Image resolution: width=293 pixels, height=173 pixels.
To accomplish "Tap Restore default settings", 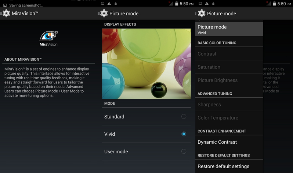I will coord(229,166).
